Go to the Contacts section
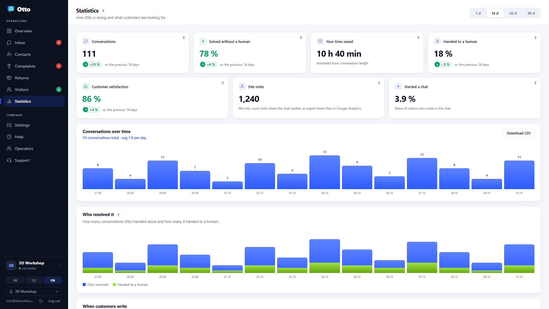The image size is (549, 309). coord(34,54)
